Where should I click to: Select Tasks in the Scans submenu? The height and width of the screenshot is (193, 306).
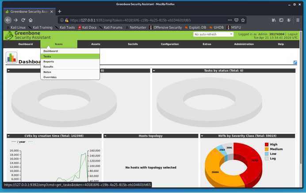(70, 57)
